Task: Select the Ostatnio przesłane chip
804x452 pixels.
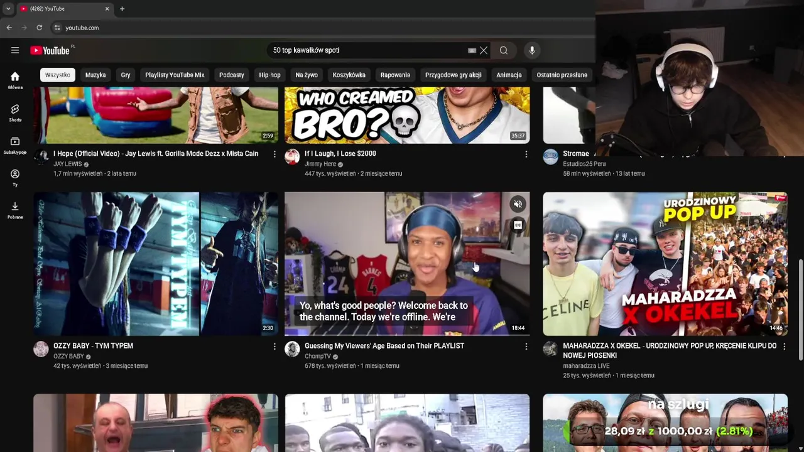Action: [x=562, y=75]
